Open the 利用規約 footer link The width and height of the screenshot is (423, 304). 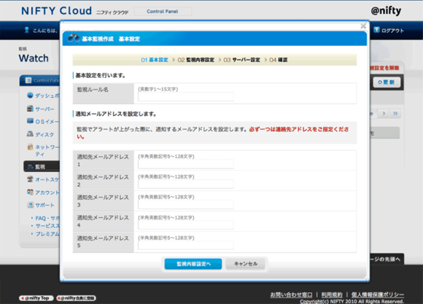point(332,295)
